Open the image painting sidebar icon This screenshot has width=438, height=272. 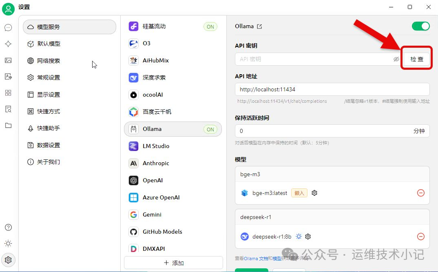(x=8, y=60)
